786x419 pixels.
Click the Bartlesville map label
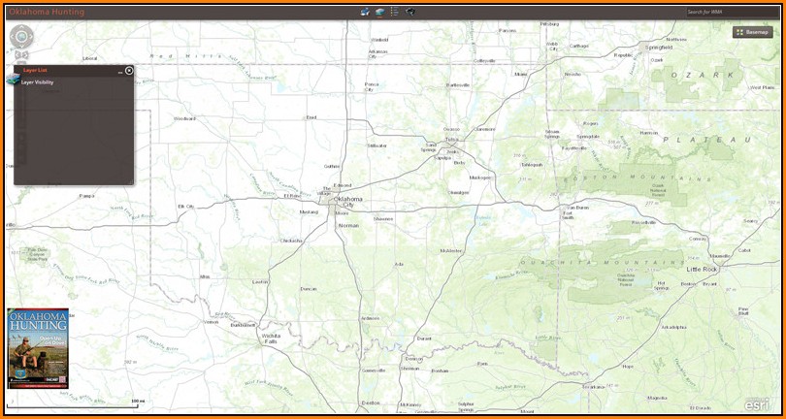point(458,85)
